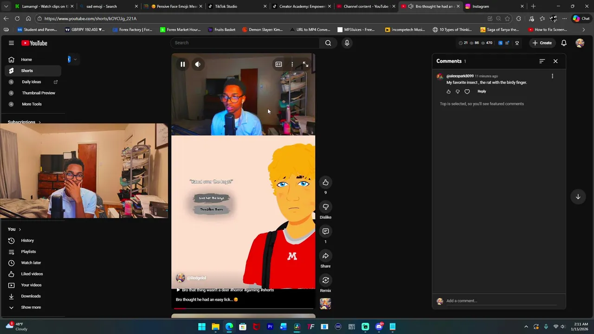Open the Remix option

coord(325,280)
